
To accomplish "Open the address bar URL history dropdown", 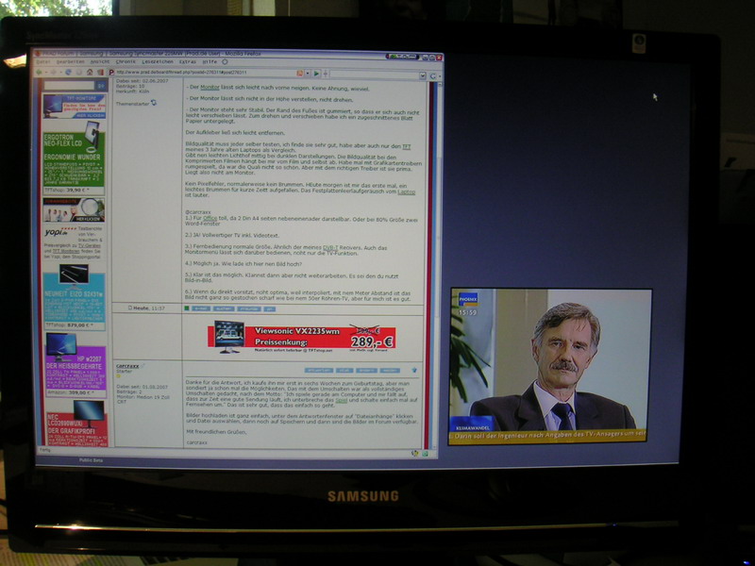I will [x=308, y=73].
